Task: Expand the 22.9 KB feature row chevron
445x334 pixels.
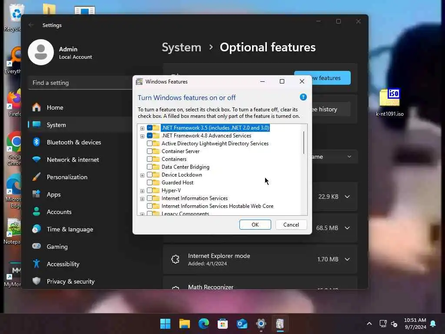Action: click(347, 197)
